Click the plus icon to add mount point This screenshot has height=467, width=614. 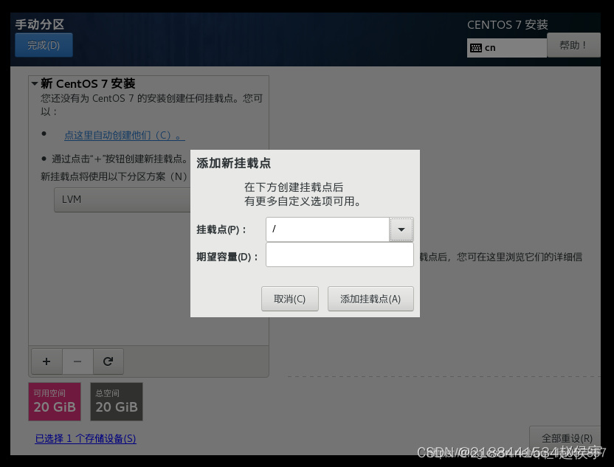(x=46, y=362)
